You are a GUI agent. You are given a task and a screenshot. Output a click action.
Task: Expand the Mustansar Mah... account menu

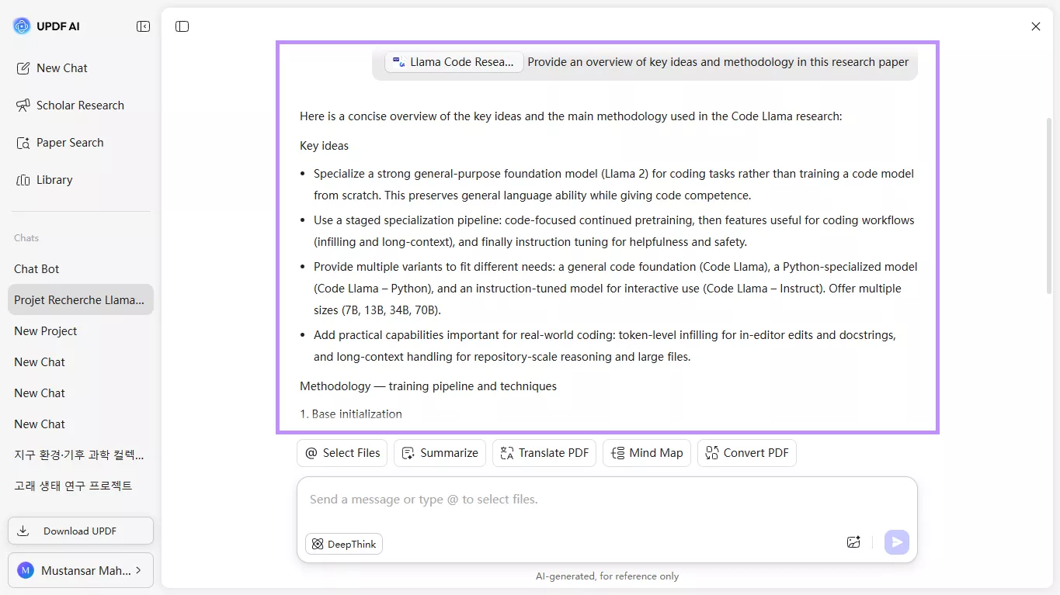pos(81,571)
